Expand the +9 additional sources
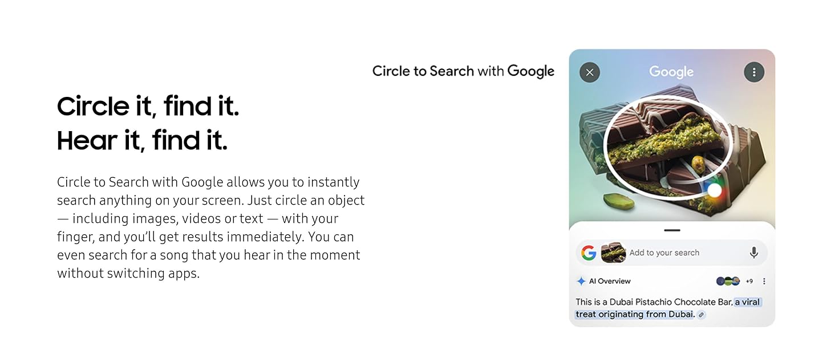The height and width of the screenshot is (342, 835). coord(749,281)
